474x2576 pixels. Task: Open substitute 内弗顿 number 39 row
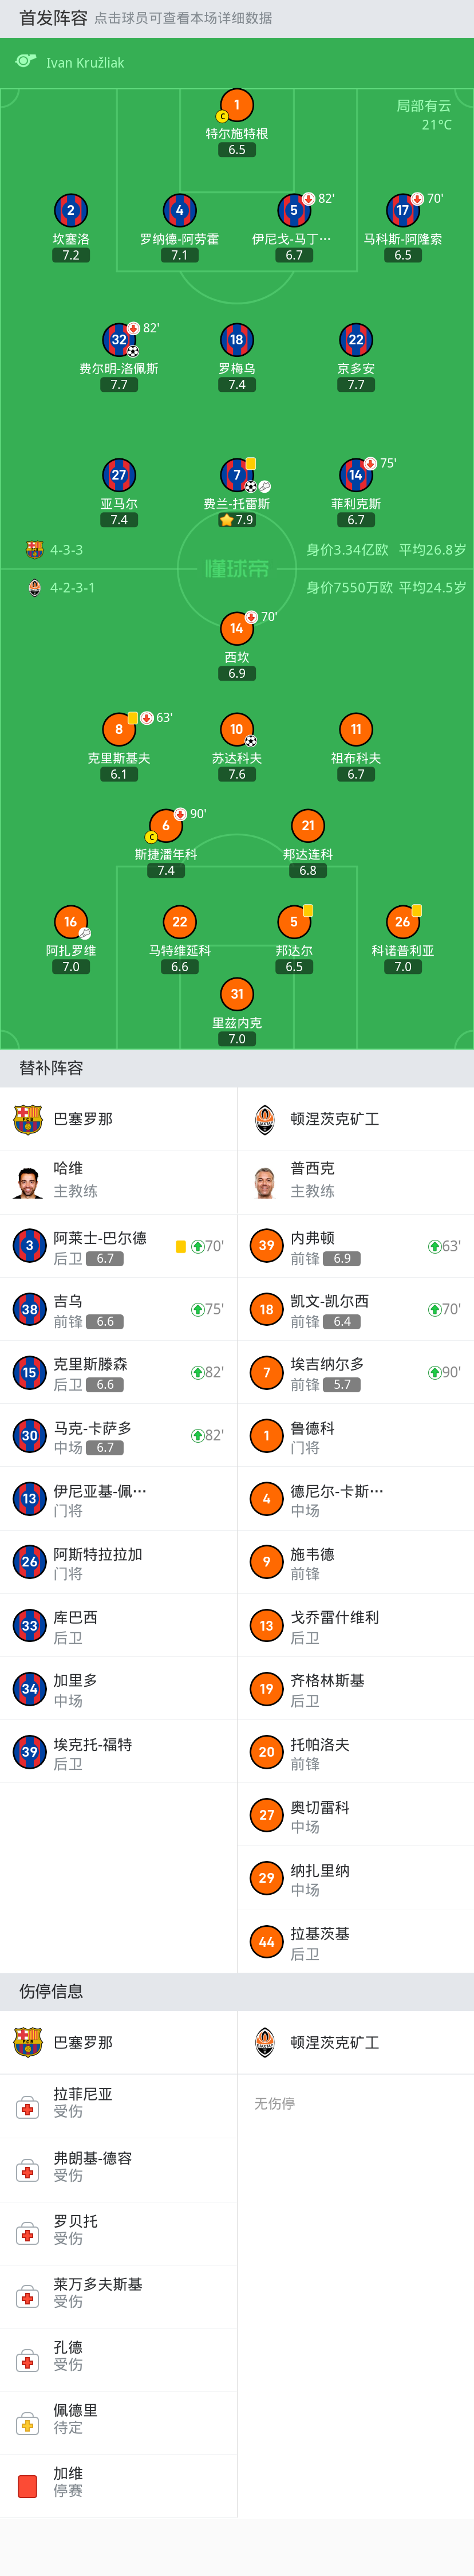(355, 1246)
